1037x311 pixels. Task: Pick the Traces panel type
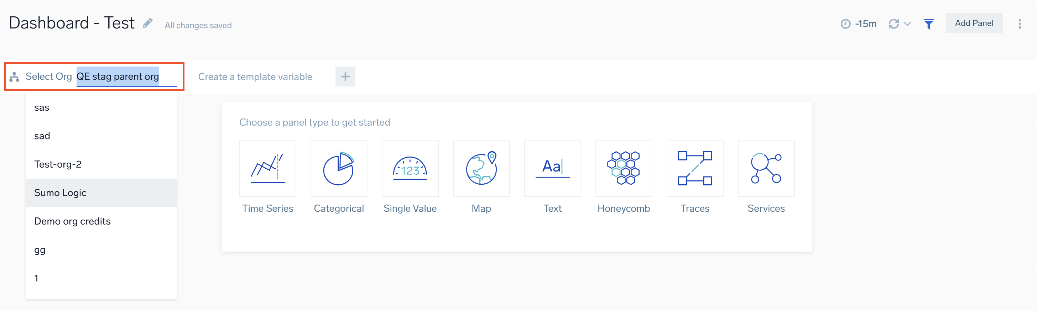[695, 168]
